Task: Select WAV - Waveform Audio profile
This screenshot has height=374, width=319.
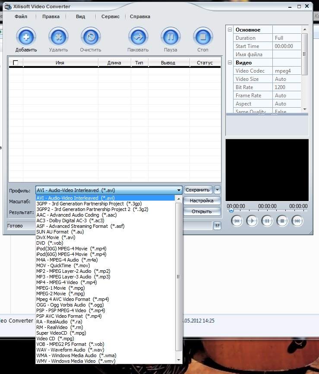Action: pyautogui.click(x=105, y=350)
